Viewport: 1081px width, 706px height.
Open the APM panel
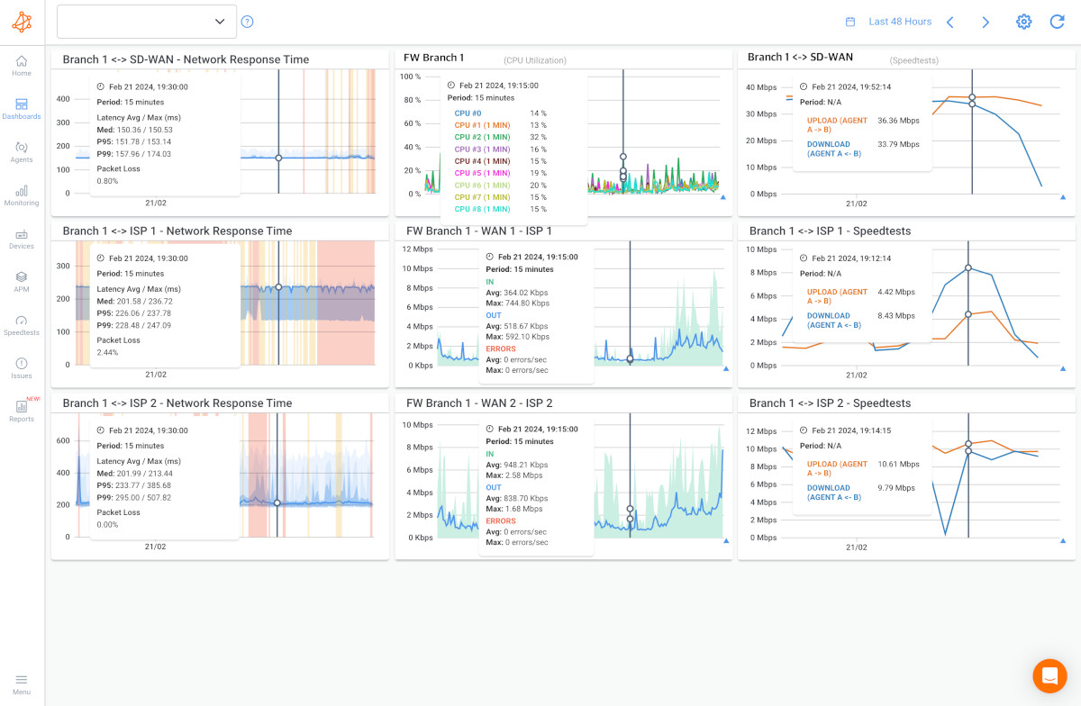[x=21, y=282]
